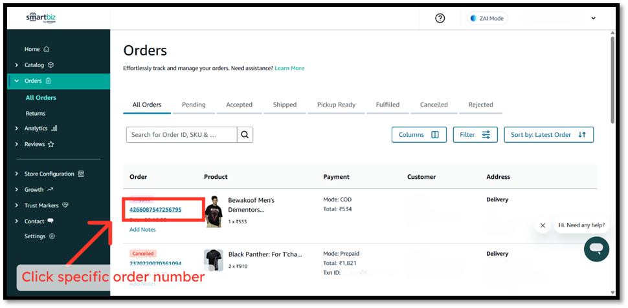Screen dimensions: 628x308
Task: Open order number 4266087547256795
Action: [x=155, y=210]
